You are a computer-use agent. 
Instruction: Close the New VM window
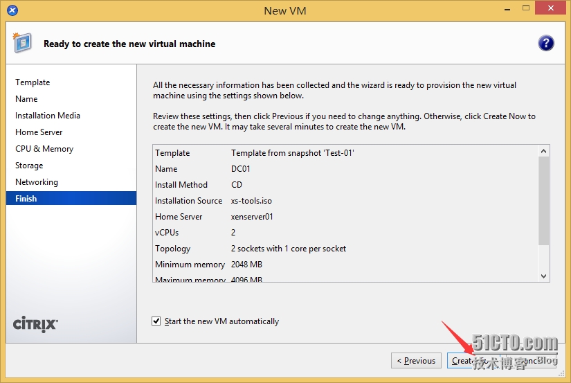(x=551, y=8)
